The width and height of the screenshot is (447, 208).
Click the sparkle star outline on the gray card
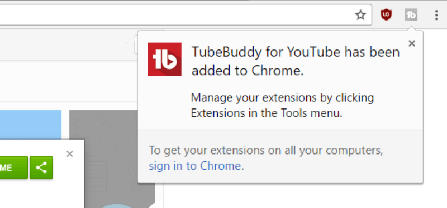tap(116, 147)
